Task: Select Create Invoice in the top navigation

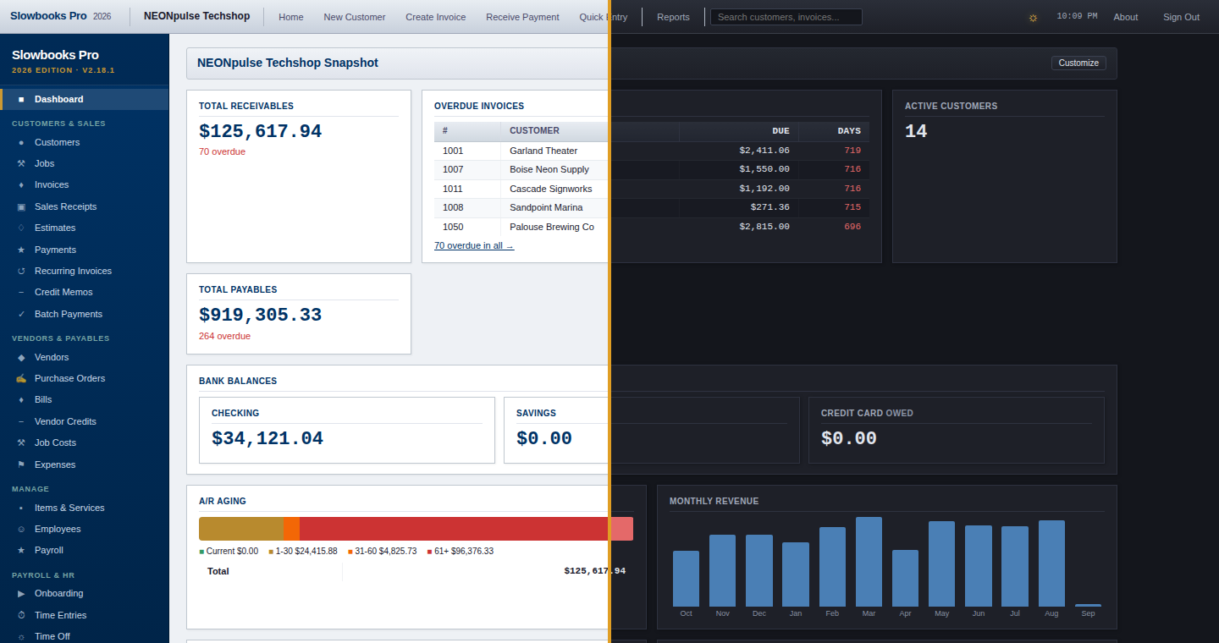Action: pyautogui.click(x=436, y=17)
